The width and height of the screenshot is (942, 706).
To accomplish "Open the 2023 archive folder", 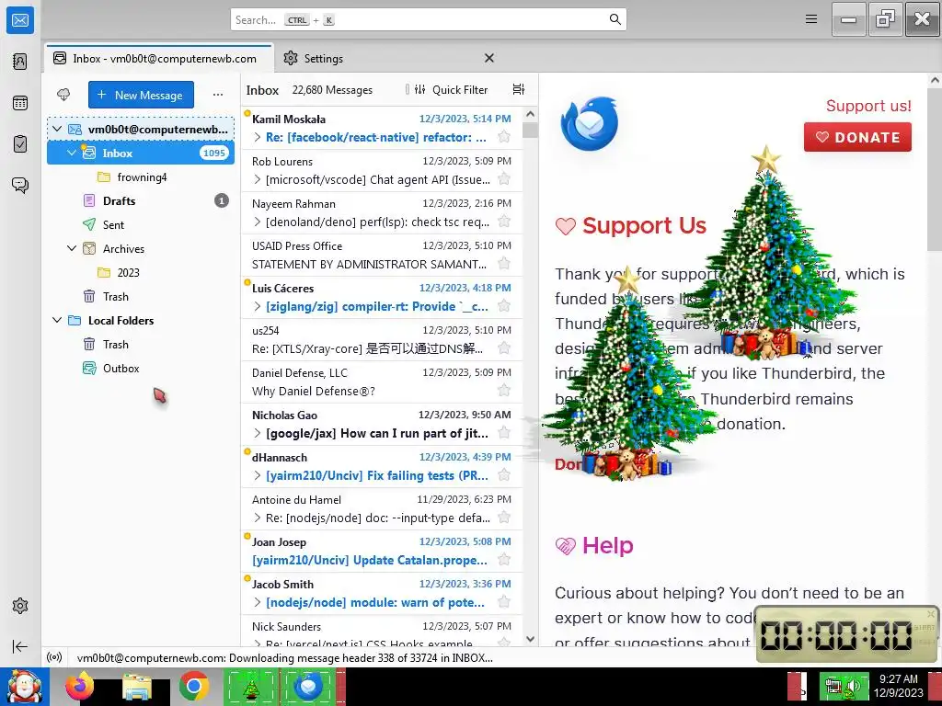I will (x=141, y=272).
